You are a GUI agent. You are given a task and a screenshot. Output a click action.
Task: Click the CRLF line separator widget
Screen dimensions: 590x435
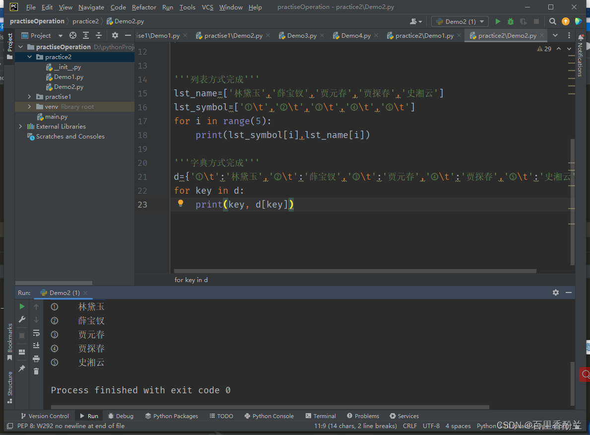[410, 426]
